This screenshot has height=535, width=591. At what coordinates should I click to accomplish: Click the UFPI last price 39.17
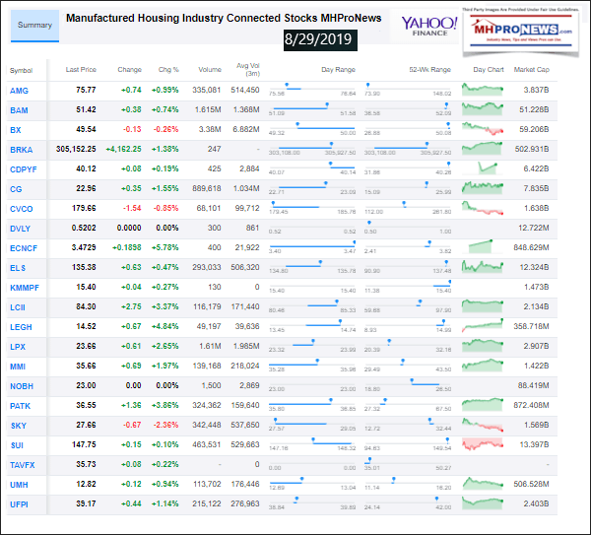click(x=86, y=503)
